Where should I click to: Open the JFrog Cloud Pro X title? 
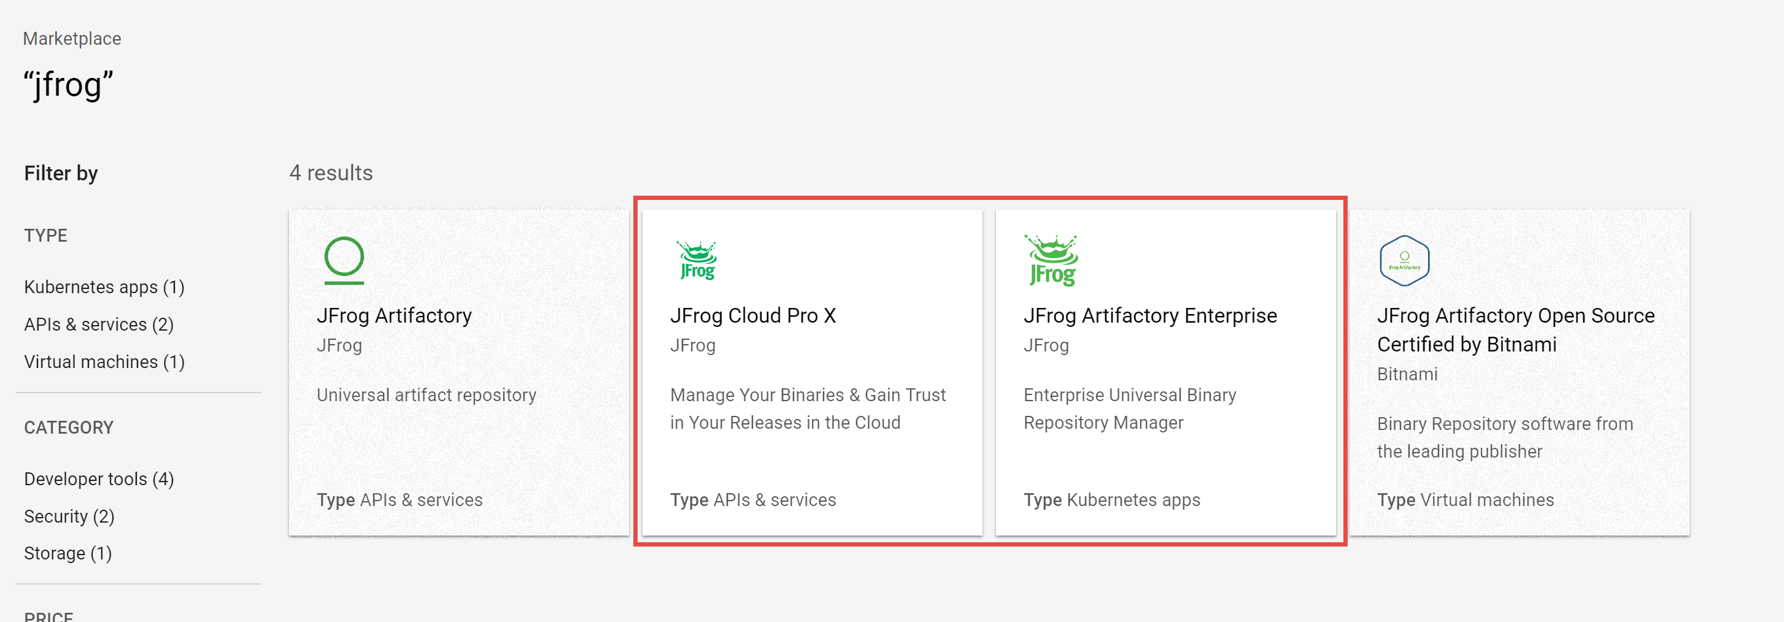[752, 315]
